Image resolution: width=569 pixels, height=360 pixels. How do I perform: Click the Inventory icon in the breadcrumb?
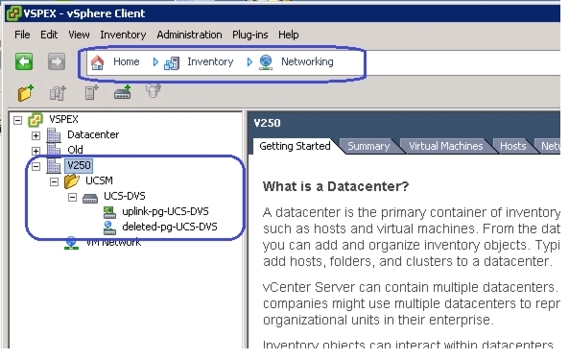(x=172, y=63)
